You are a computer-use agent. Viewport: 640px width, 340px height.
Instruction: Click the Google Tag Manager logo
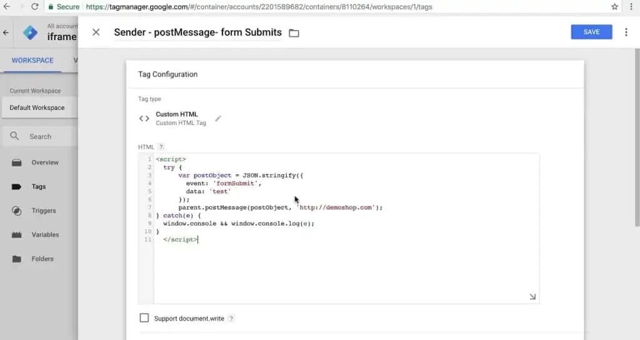click(30, 32)
